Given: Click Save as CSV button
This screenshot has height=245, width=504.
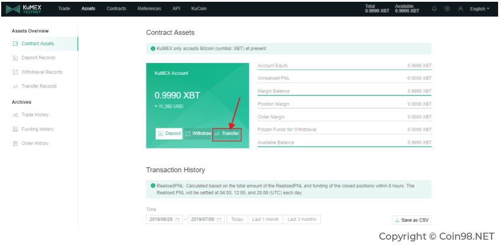Looking at the screenshot, I should [x=412, y=220].
